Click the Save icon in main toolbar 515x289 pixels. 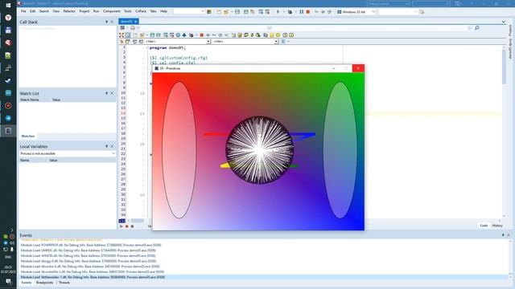(x=237, y=12)
